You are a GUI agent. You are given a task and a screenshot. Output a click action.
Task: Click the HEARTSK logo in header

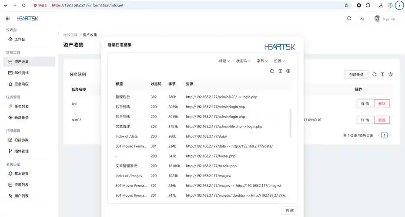coord(27,19)
